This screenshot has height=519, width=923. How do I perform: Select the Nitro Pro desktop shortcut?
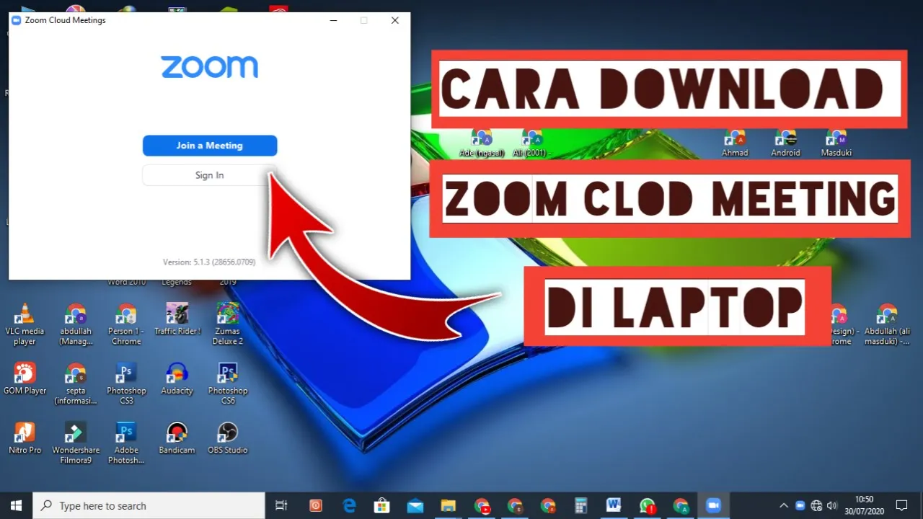[x=25, y=438]
